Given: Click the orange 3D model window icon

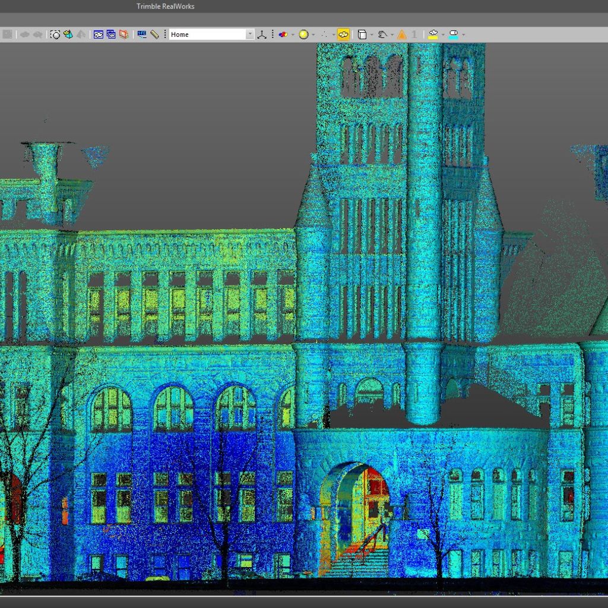Looking at the screenshot, I should pyautogui.click(x=123, y=34).
